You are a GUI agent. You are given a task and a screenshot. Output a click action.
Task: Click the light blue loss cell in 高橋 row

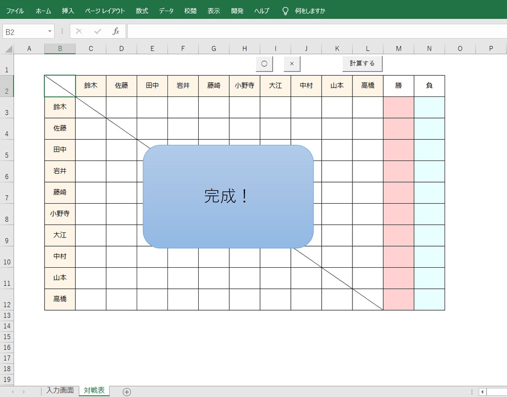point(429,299)
